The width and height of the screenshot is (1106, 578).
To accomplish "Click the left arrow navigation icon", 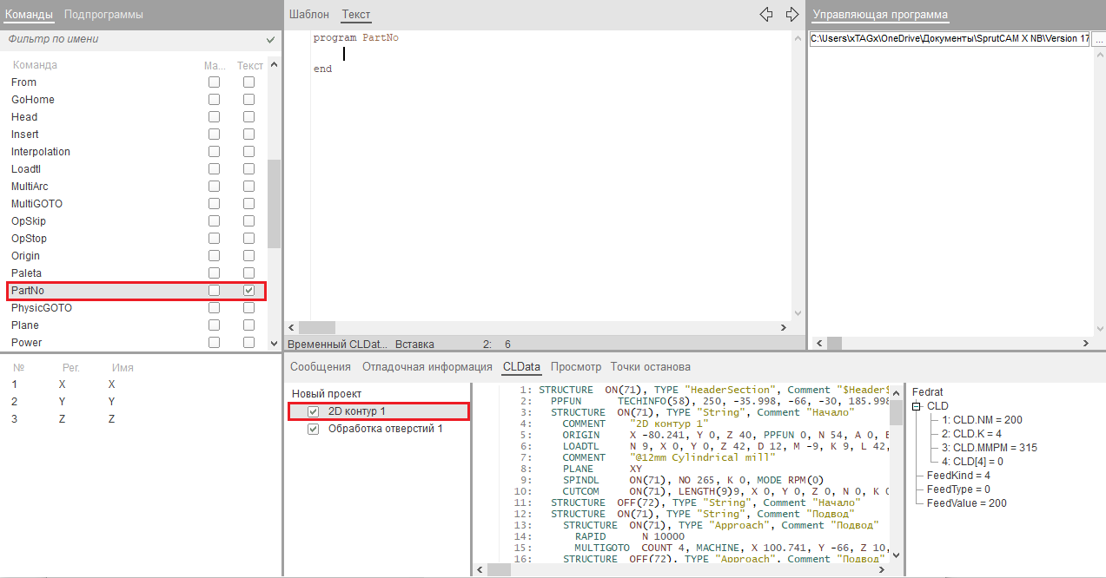I will 765,15.
